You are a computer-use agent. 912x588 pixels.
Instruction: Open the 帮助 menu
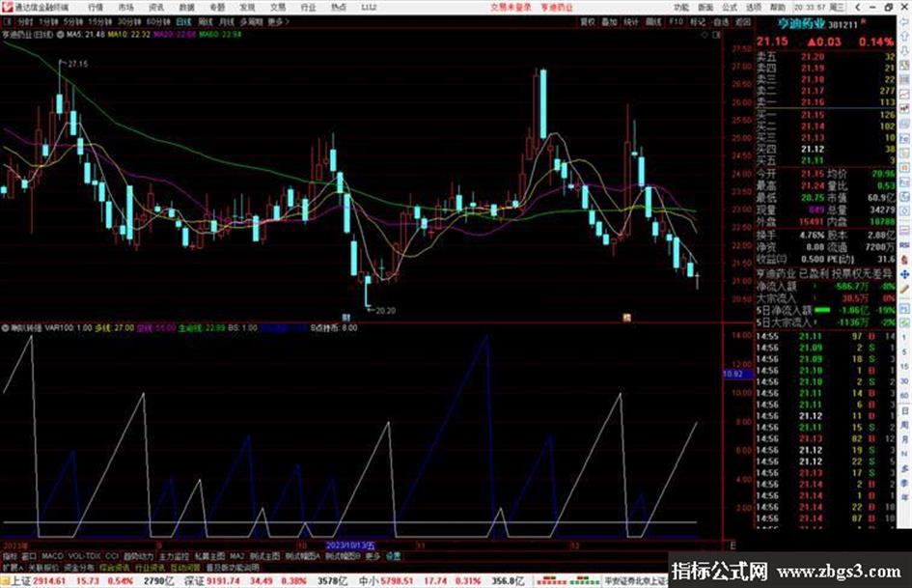click(x=778, y=7)
